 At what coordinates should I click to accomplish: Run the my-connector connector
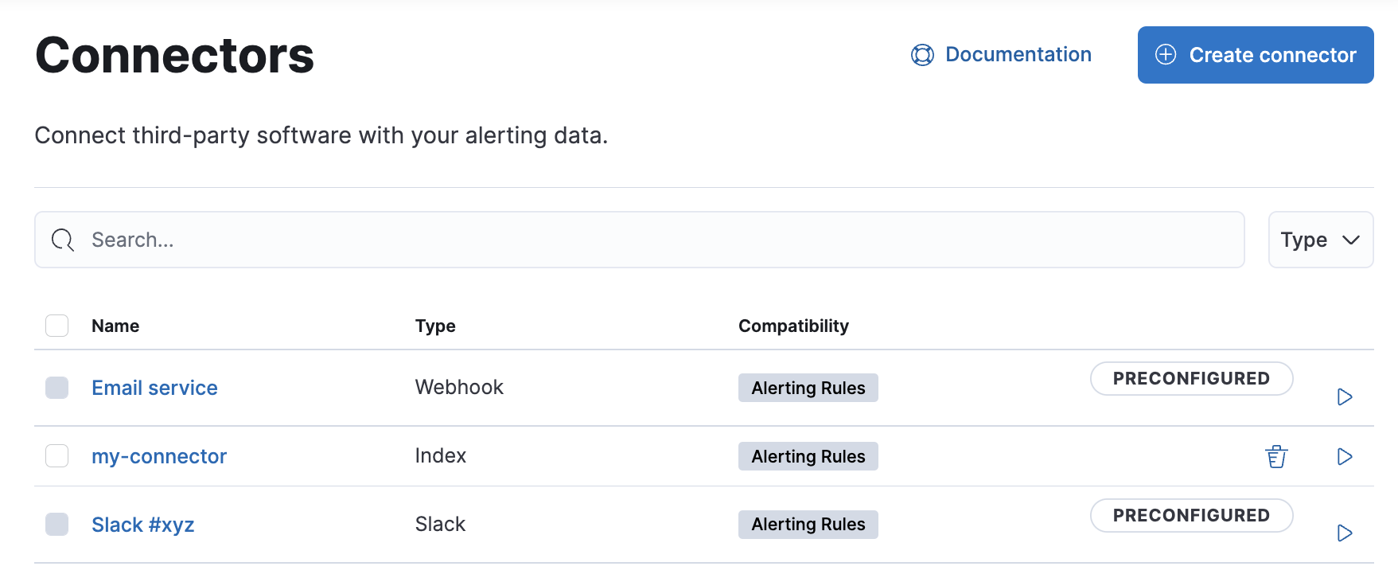tap(1345, 456)
